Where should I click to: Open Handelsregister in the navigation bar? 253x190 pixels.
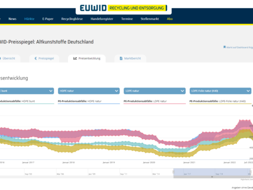coord(102,19)
